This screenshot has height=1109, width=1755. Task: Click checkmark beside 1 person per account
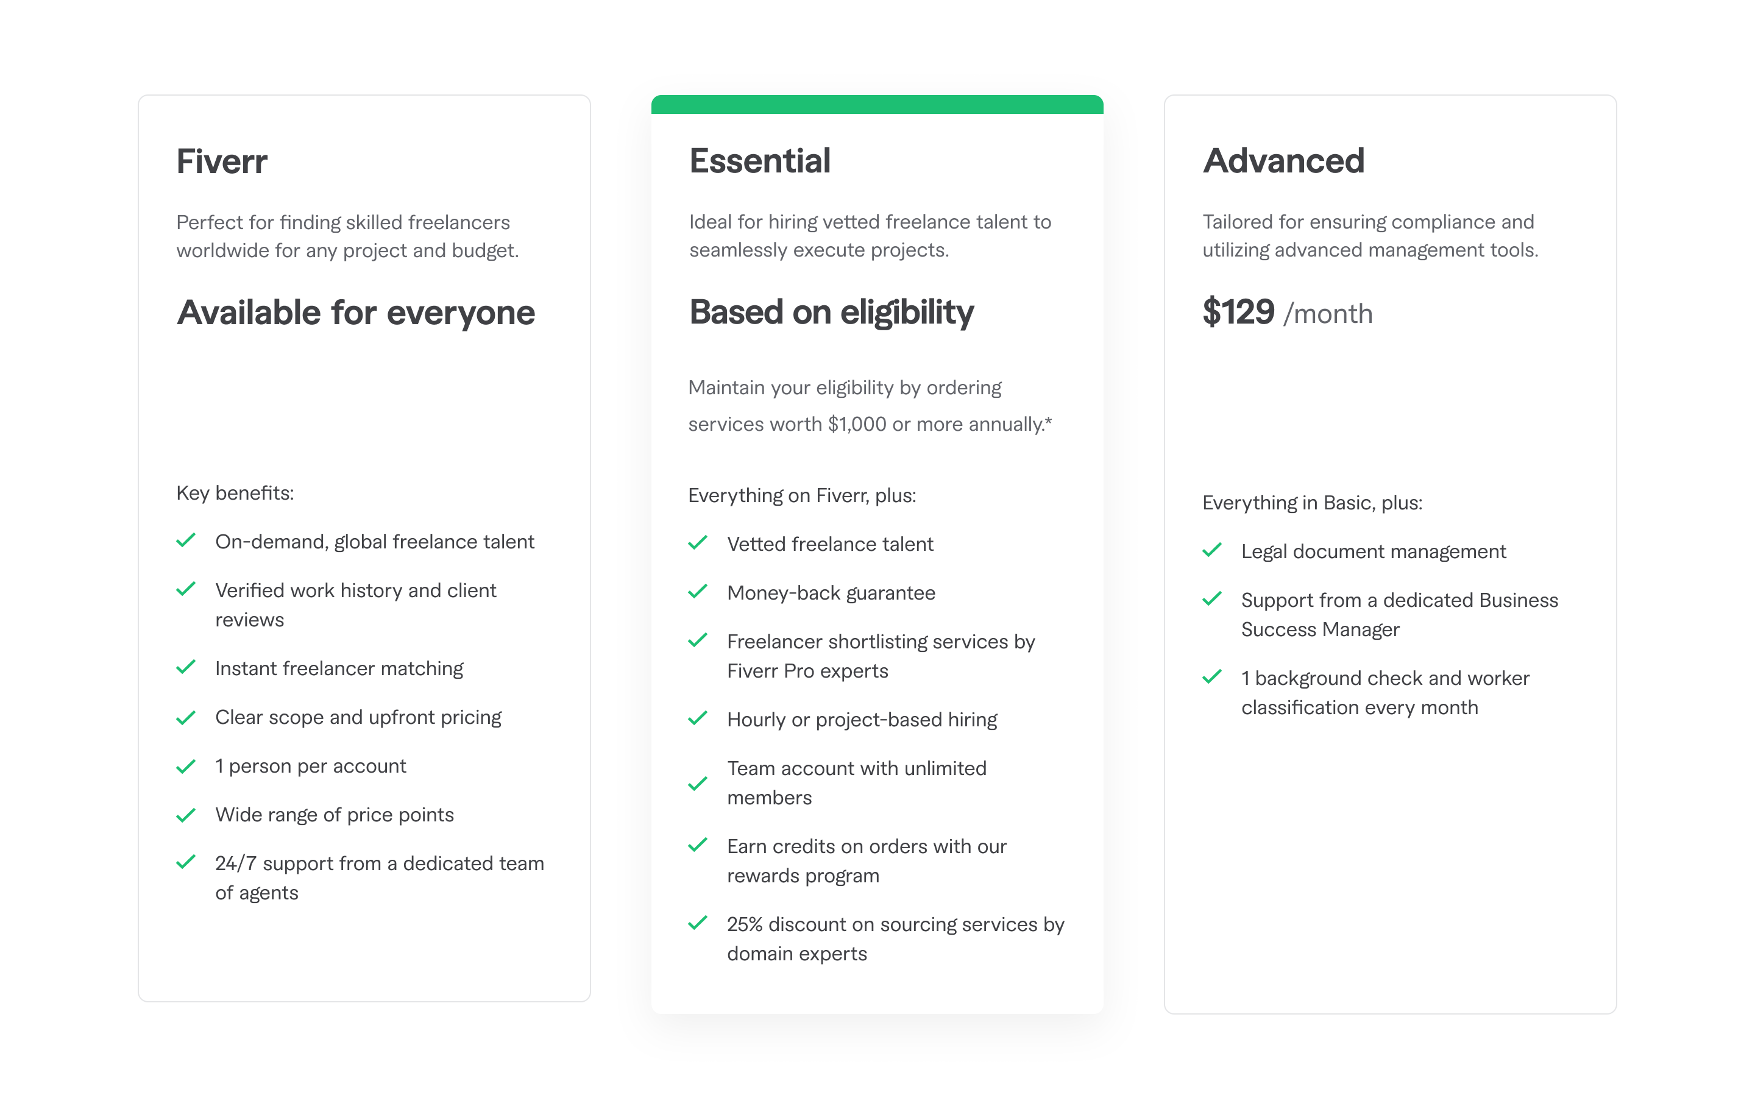click(186, 767)
